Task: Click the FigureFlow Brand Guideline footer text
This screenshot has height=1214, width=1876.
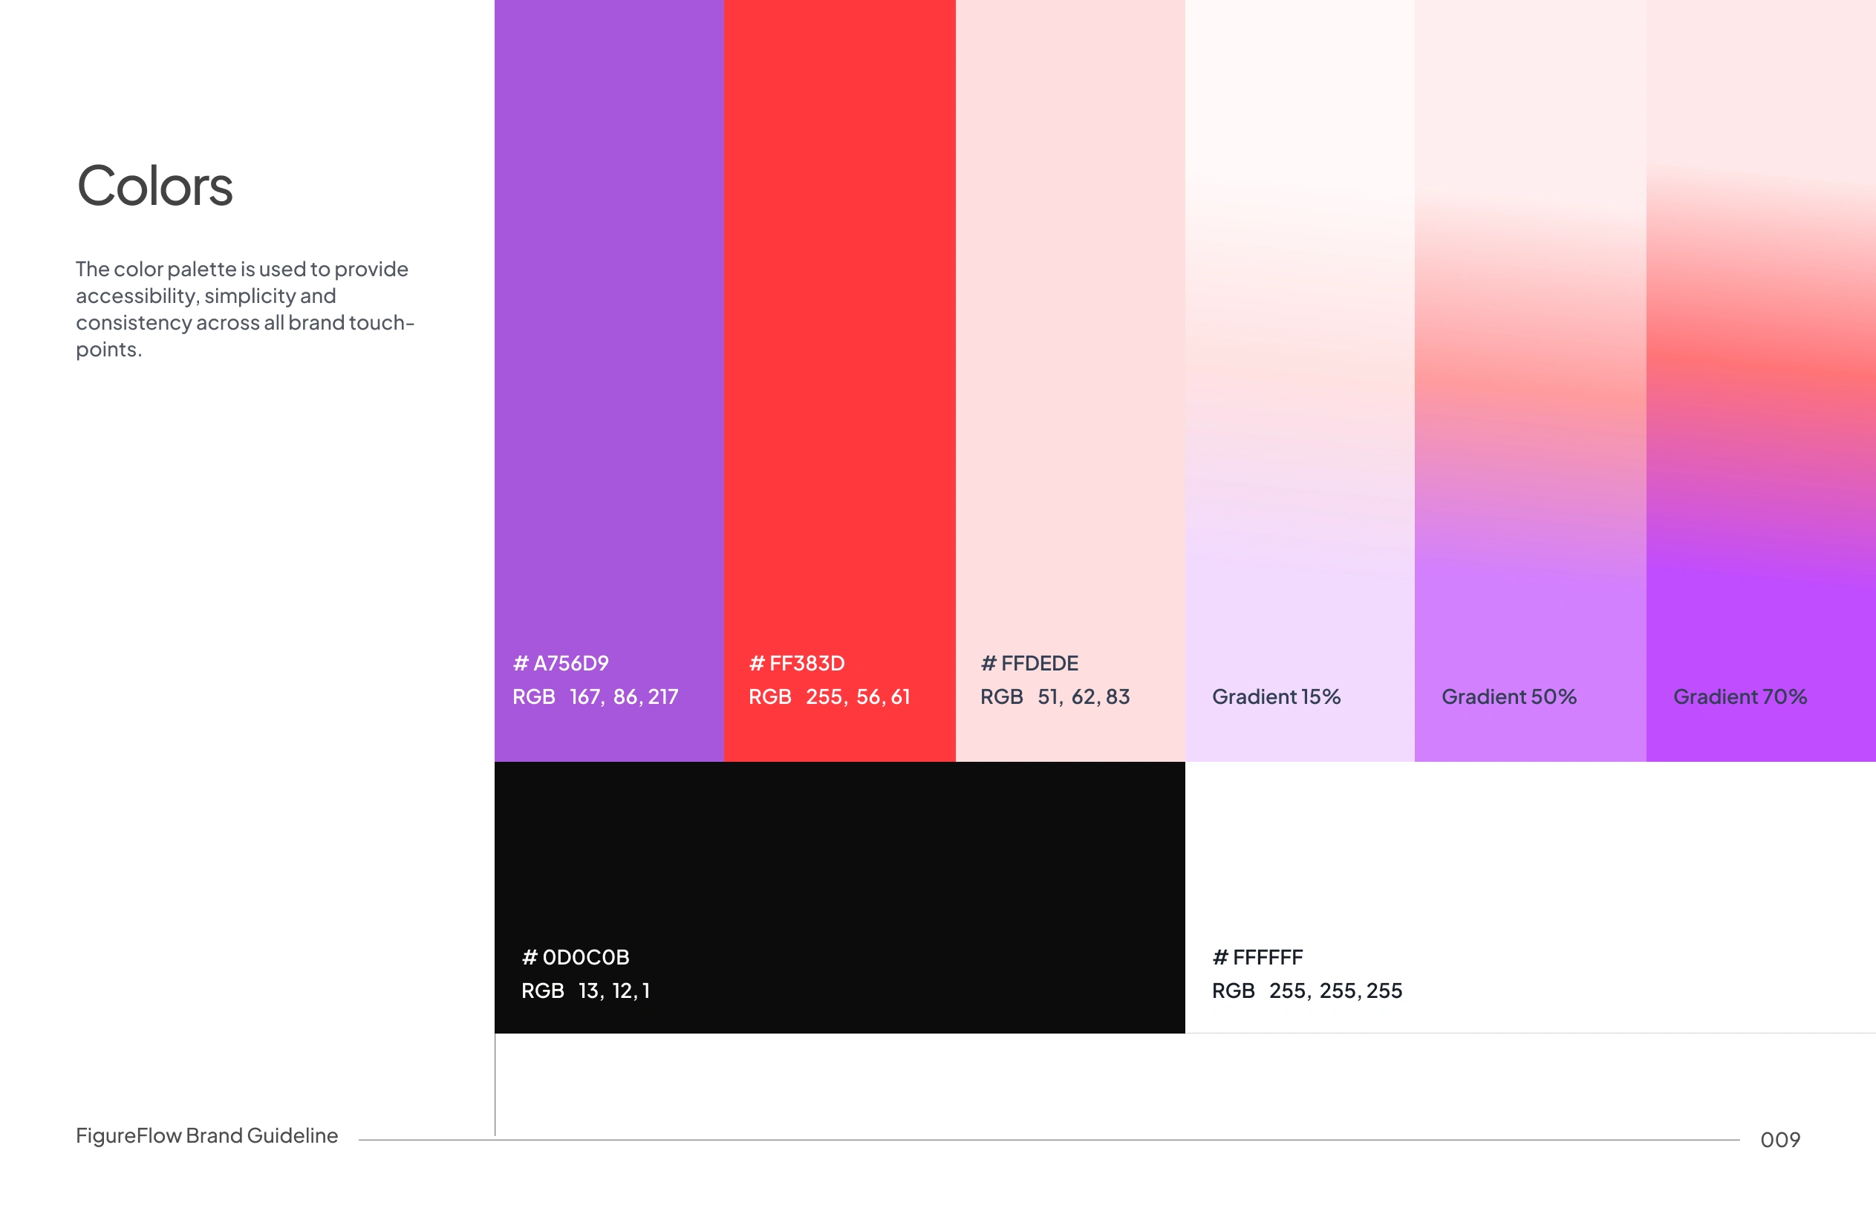Action: [x=206, y=1135]
